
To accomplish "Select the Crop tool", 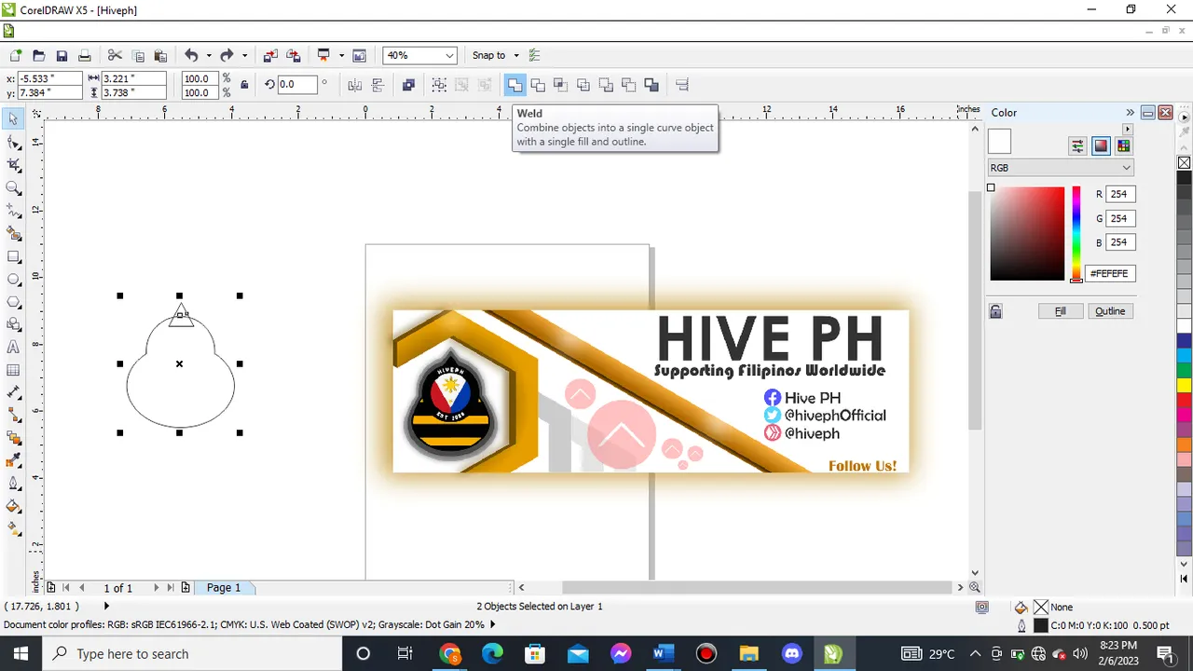I will 13,165.
